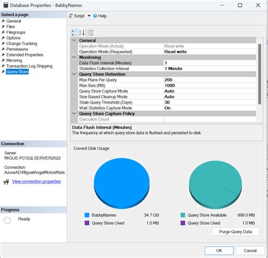Screen dimensions: 268x258
Task: Open the Script dropdown arrow
Action: (x=89, y=16)
